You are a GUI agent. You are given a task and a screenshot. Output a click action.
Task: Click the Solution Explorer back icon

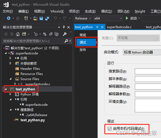pos(6,34)
